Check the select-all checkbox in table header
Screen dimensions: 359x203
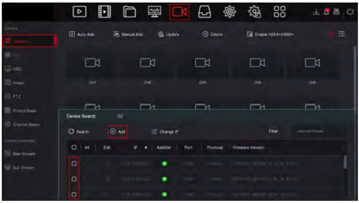74,147
